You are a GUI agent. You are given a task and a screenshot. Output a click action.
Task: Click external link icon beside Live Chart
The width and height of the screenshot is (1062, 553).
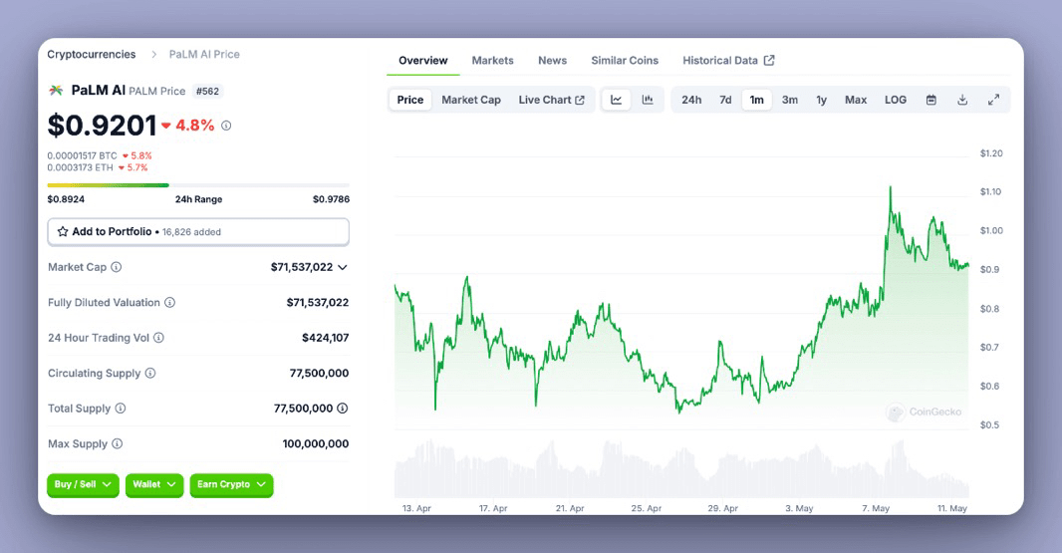coord(580,100)
